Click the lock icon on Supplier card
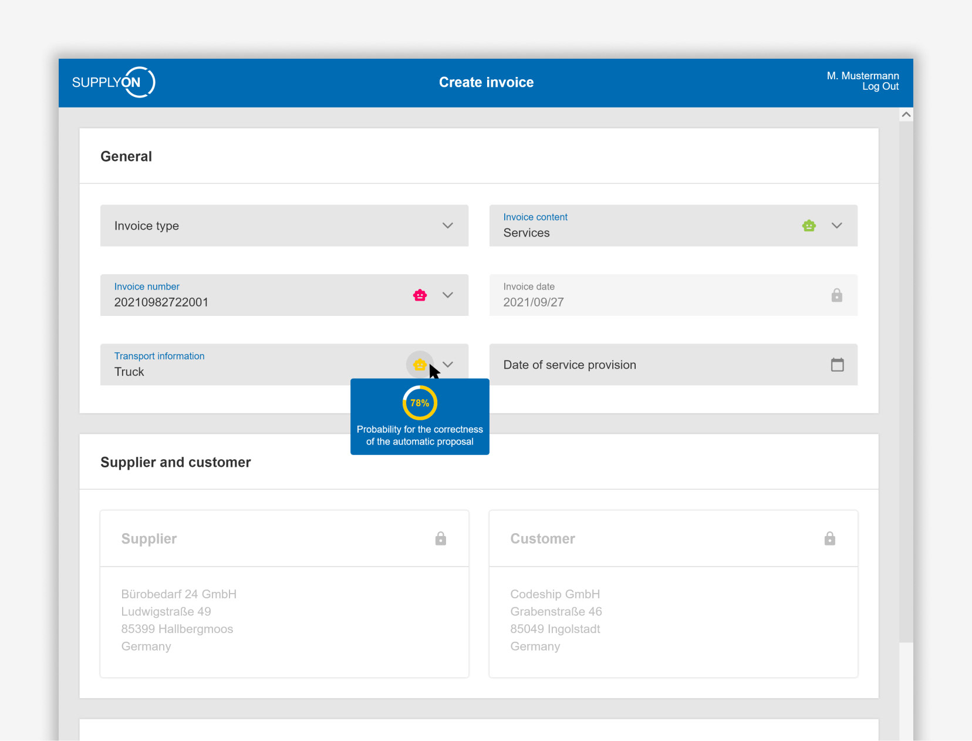The width and height of the screenshot is (972, 741). (441, 538)
